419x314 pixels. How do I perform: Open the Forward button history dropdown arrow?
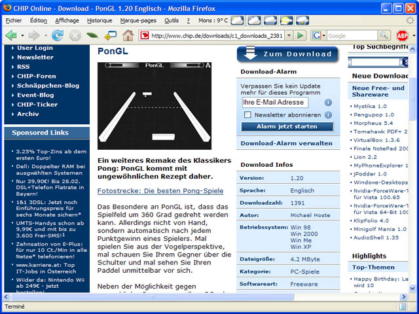point(46,35)
